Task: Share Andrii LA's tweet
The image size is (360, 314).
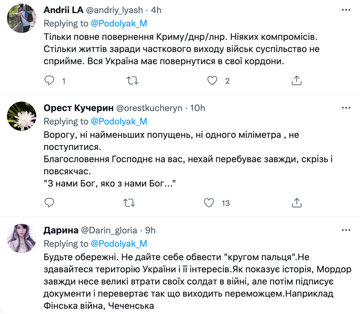Action: (x=296, y=81)
